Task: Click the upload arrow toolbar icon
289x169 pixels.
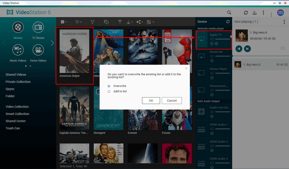Action: click(x=120, y=22)
